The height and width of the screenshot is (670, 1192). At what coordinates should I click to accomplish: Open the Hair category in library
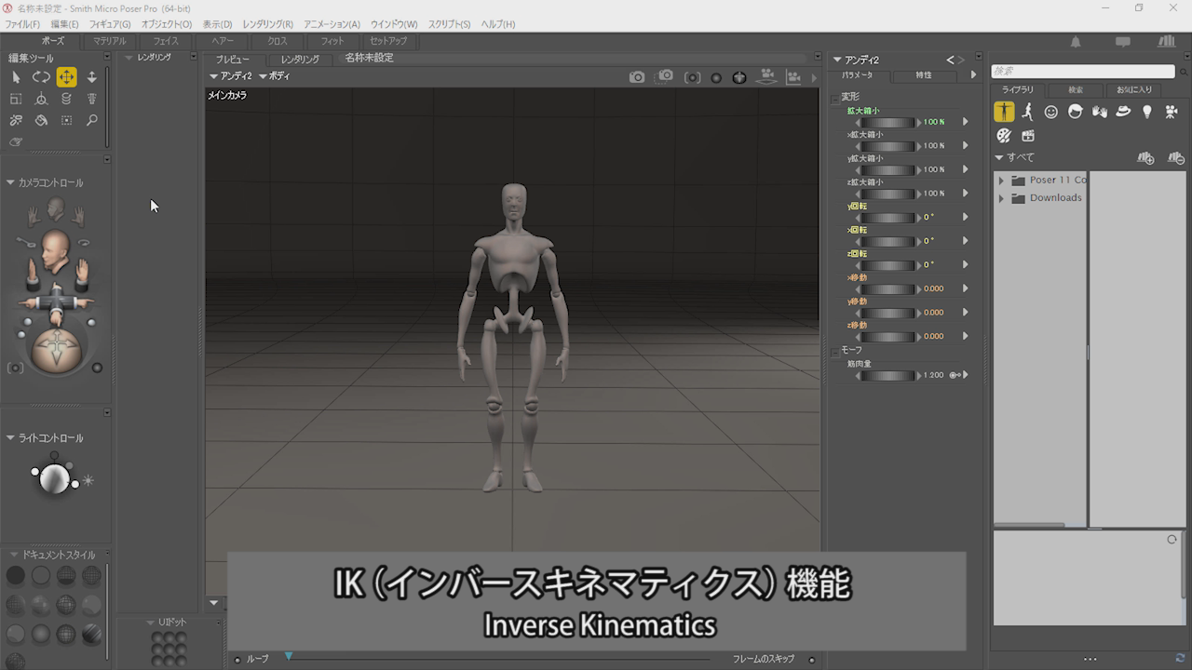(1075, 112)
